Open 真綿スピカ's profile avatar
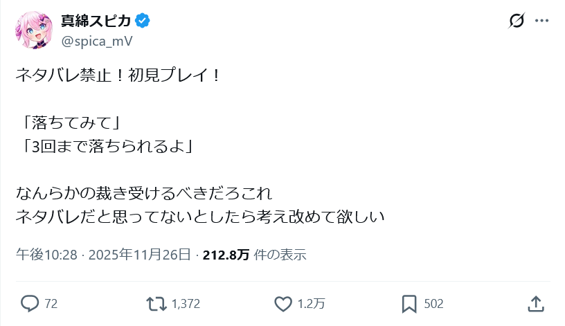565x326 pixels. [33, 31]
